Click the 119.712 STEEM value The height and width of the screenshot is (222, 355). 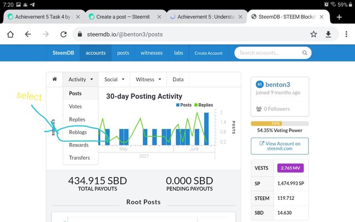click(x=286, y=198)
